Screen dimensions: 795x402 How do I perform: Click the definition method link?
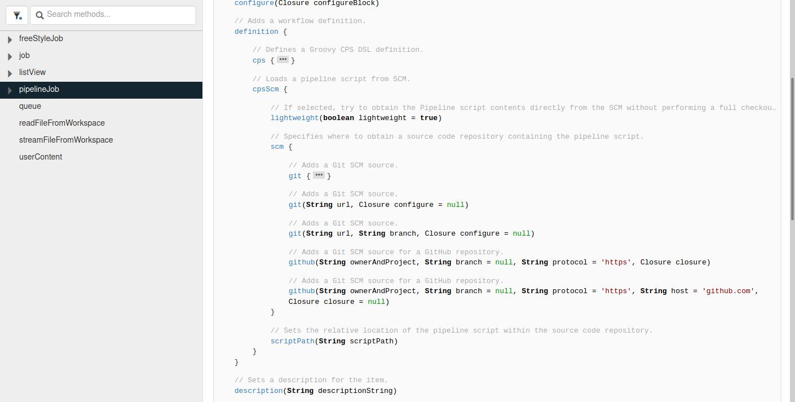tap(256, 32)
